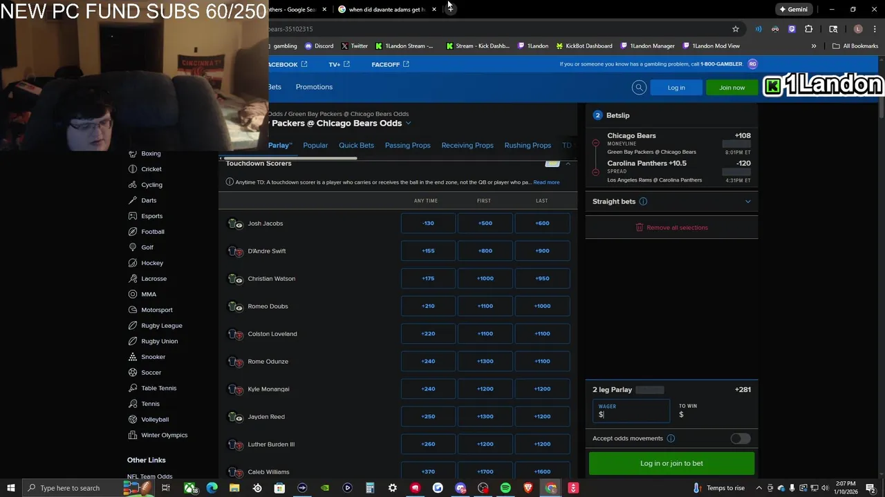Click Log in or join to bet
Image resolution: width=885 pixels, height=497 pixels.
click(x=671, y=464)
